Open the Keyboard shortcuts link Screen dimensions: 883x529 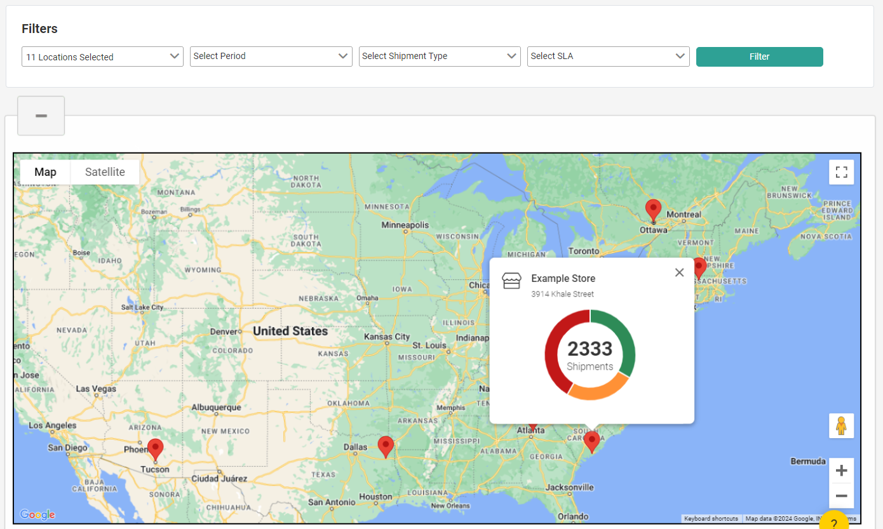711,519
